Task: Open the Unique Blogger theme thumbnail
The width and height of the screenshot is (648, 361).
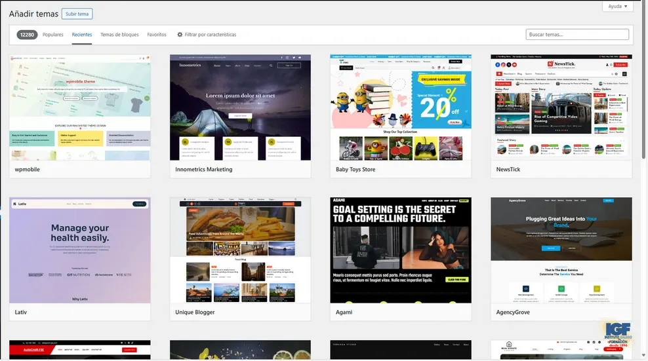Action: pos(240,250)
